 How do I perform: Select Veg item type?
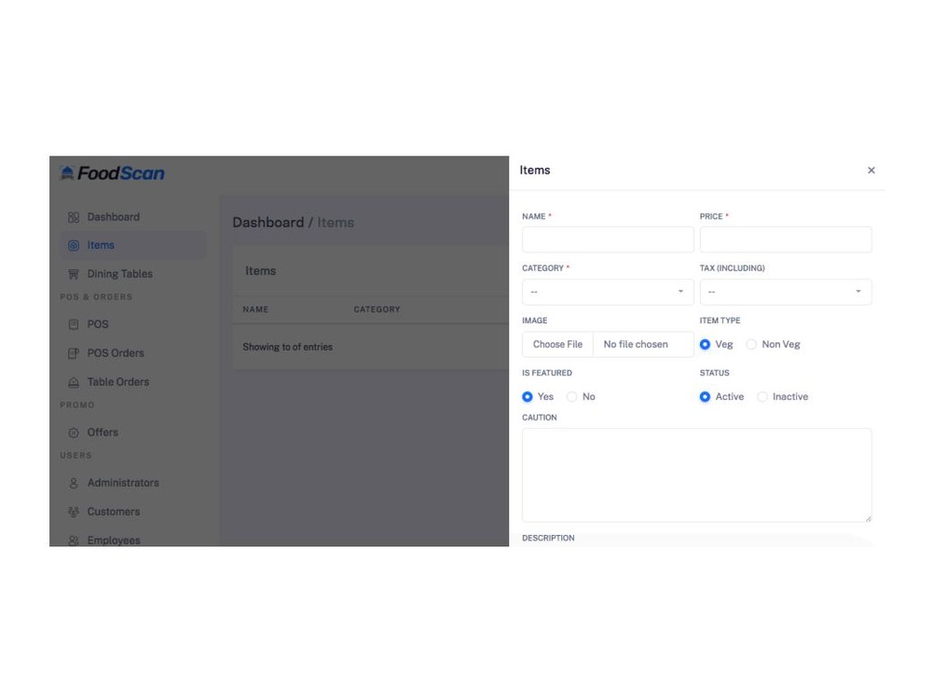(705, 344)
